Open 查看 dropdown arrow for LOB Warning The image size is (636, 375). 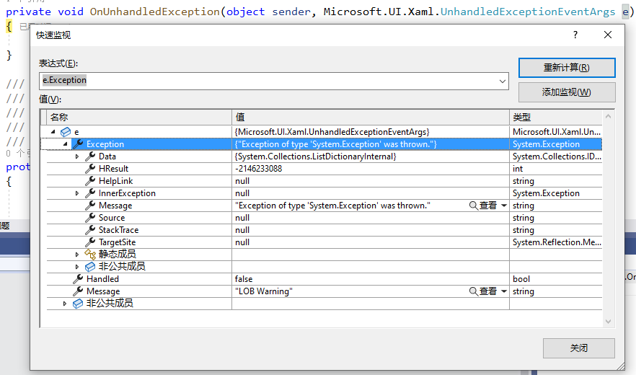click(x=504, y=291)
